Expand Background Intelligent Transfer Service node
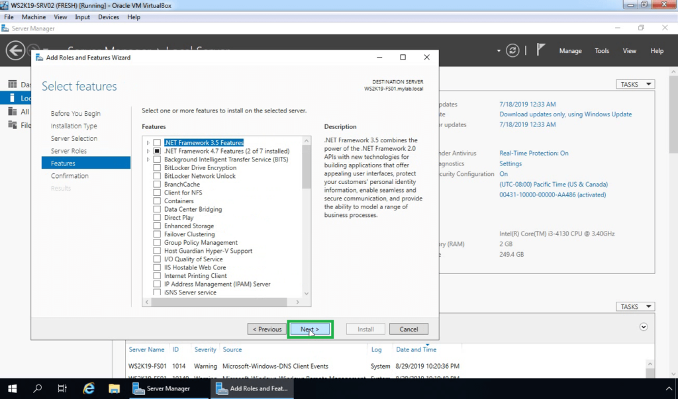Viewport: 678px width, 399px height. pos(148,159)
